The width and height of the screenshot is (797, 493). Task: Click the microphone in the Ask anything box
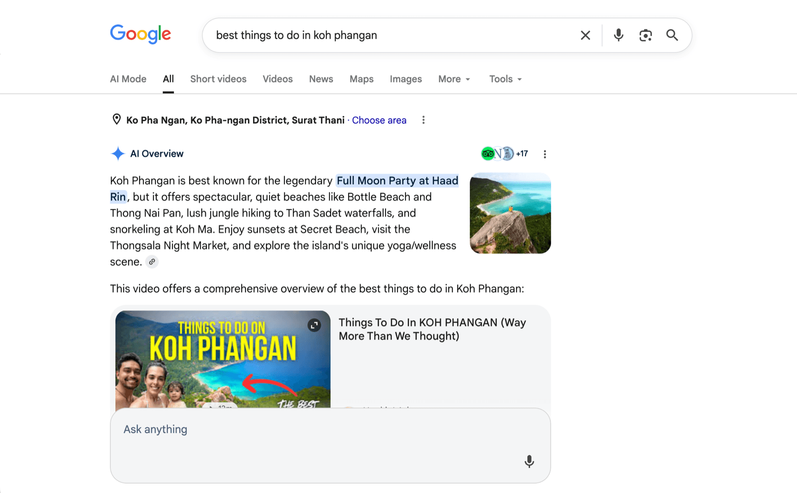coord(530,461)
